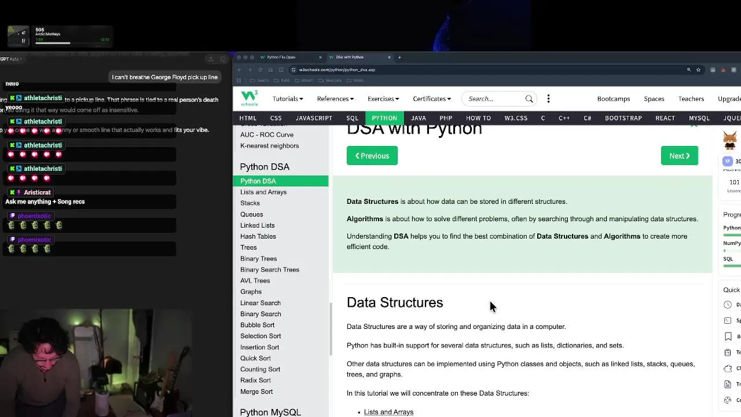
Task: Open Merge Sort in sidebar
Action: click(256, 392)
